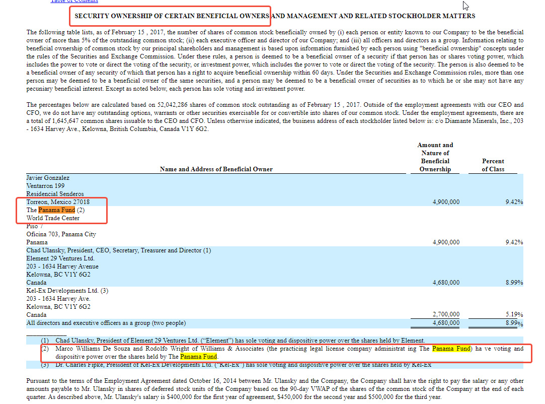Click the 5.19% percent value
The height and width of the screenshot is (404, 545).
514,314
